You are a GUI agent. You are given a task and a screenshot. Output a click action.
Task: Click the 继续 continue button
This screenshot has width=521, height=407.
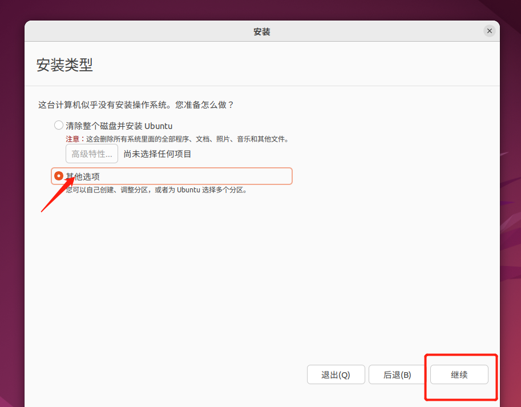click(x=459, y=374)
